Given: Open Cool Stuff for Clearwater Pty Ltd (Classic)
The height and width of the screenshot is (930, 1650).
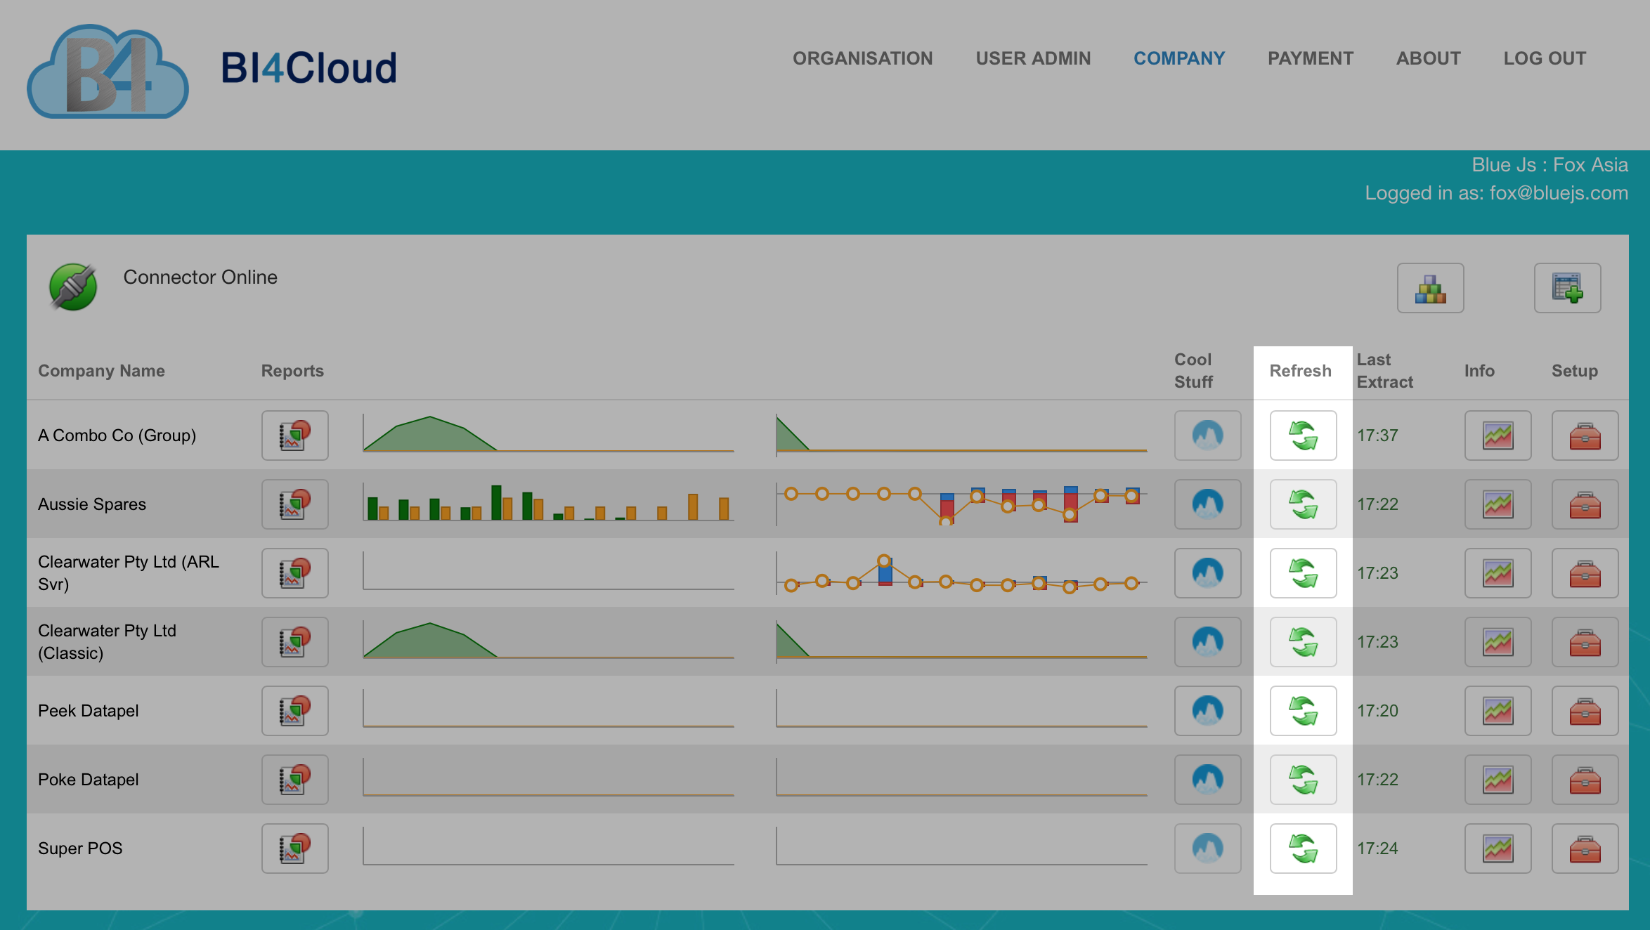Looking at the screenshot, I should coord(1208,642).
